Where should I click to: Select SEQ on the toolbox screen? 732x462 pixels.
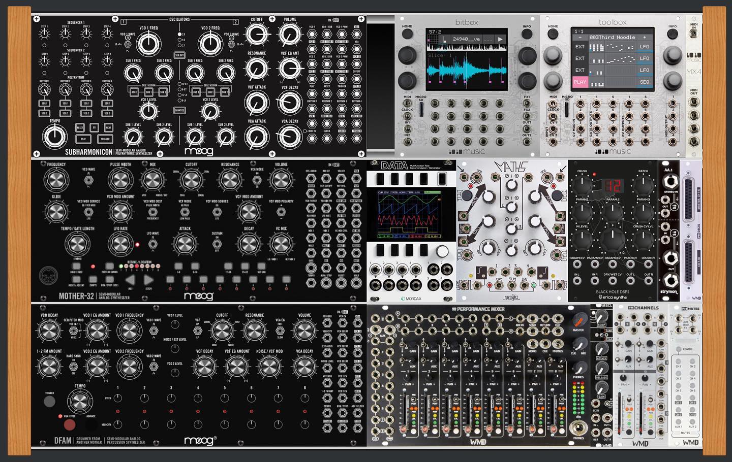(644, 82)
